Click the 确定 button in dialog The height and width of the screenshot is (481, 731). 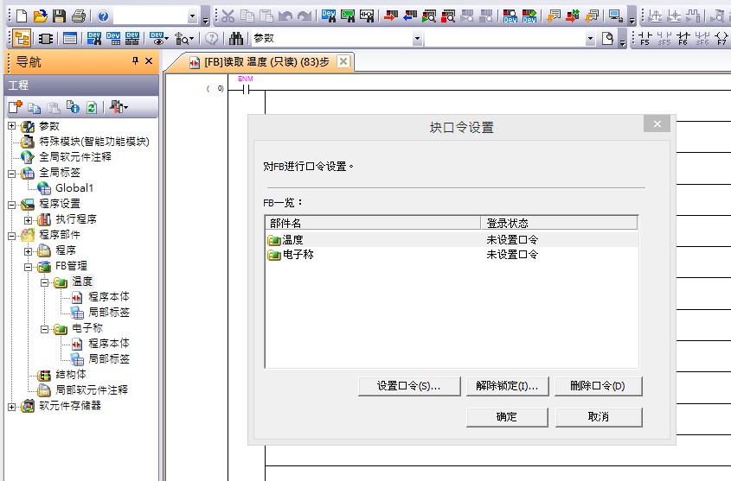click(x=506, y=417)
